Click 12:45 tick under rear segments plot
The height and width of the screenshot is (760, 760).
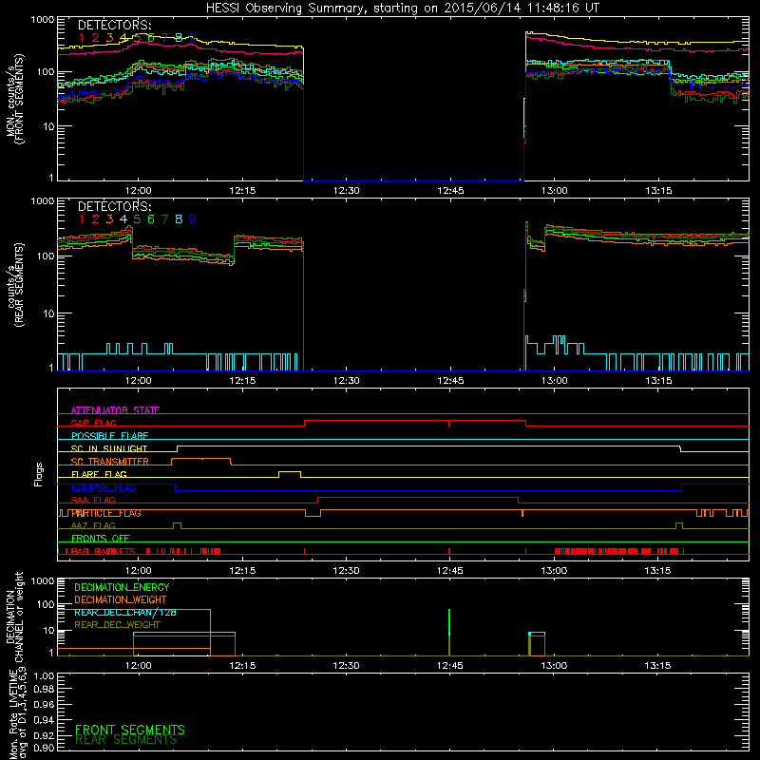click(450, 381)
